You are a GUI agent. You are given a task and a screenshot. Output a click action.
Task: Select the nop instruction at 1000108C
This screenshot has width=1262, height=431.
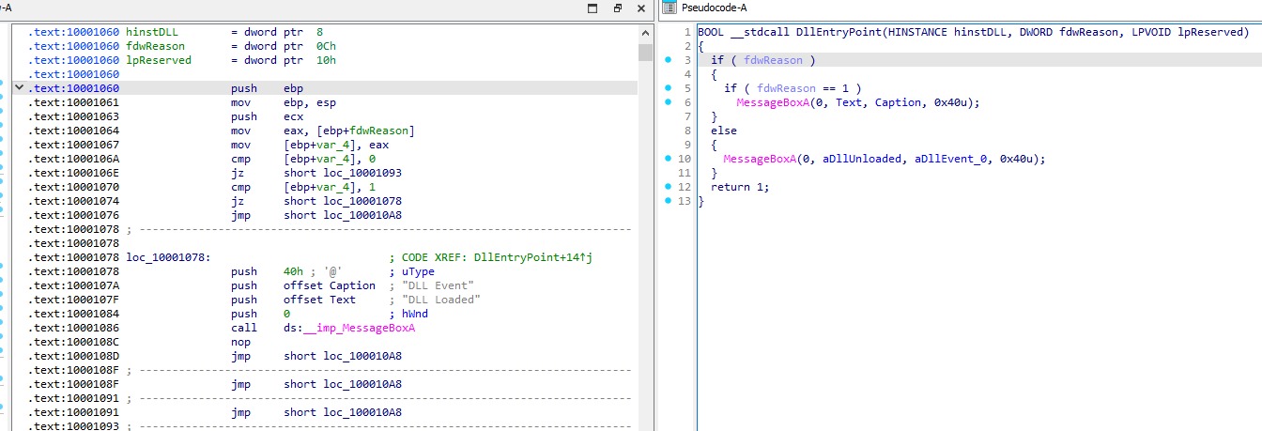240,342
